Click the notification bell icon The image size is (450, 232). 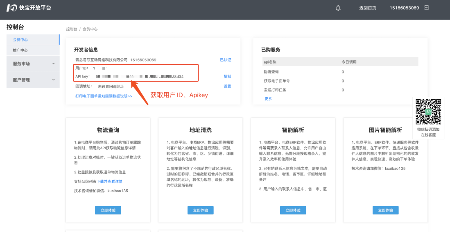tap(338, 8)
